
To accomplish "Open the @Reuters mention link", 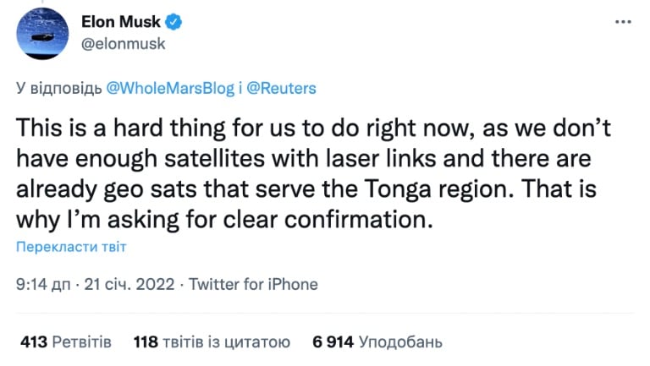I will coord(281,88).
